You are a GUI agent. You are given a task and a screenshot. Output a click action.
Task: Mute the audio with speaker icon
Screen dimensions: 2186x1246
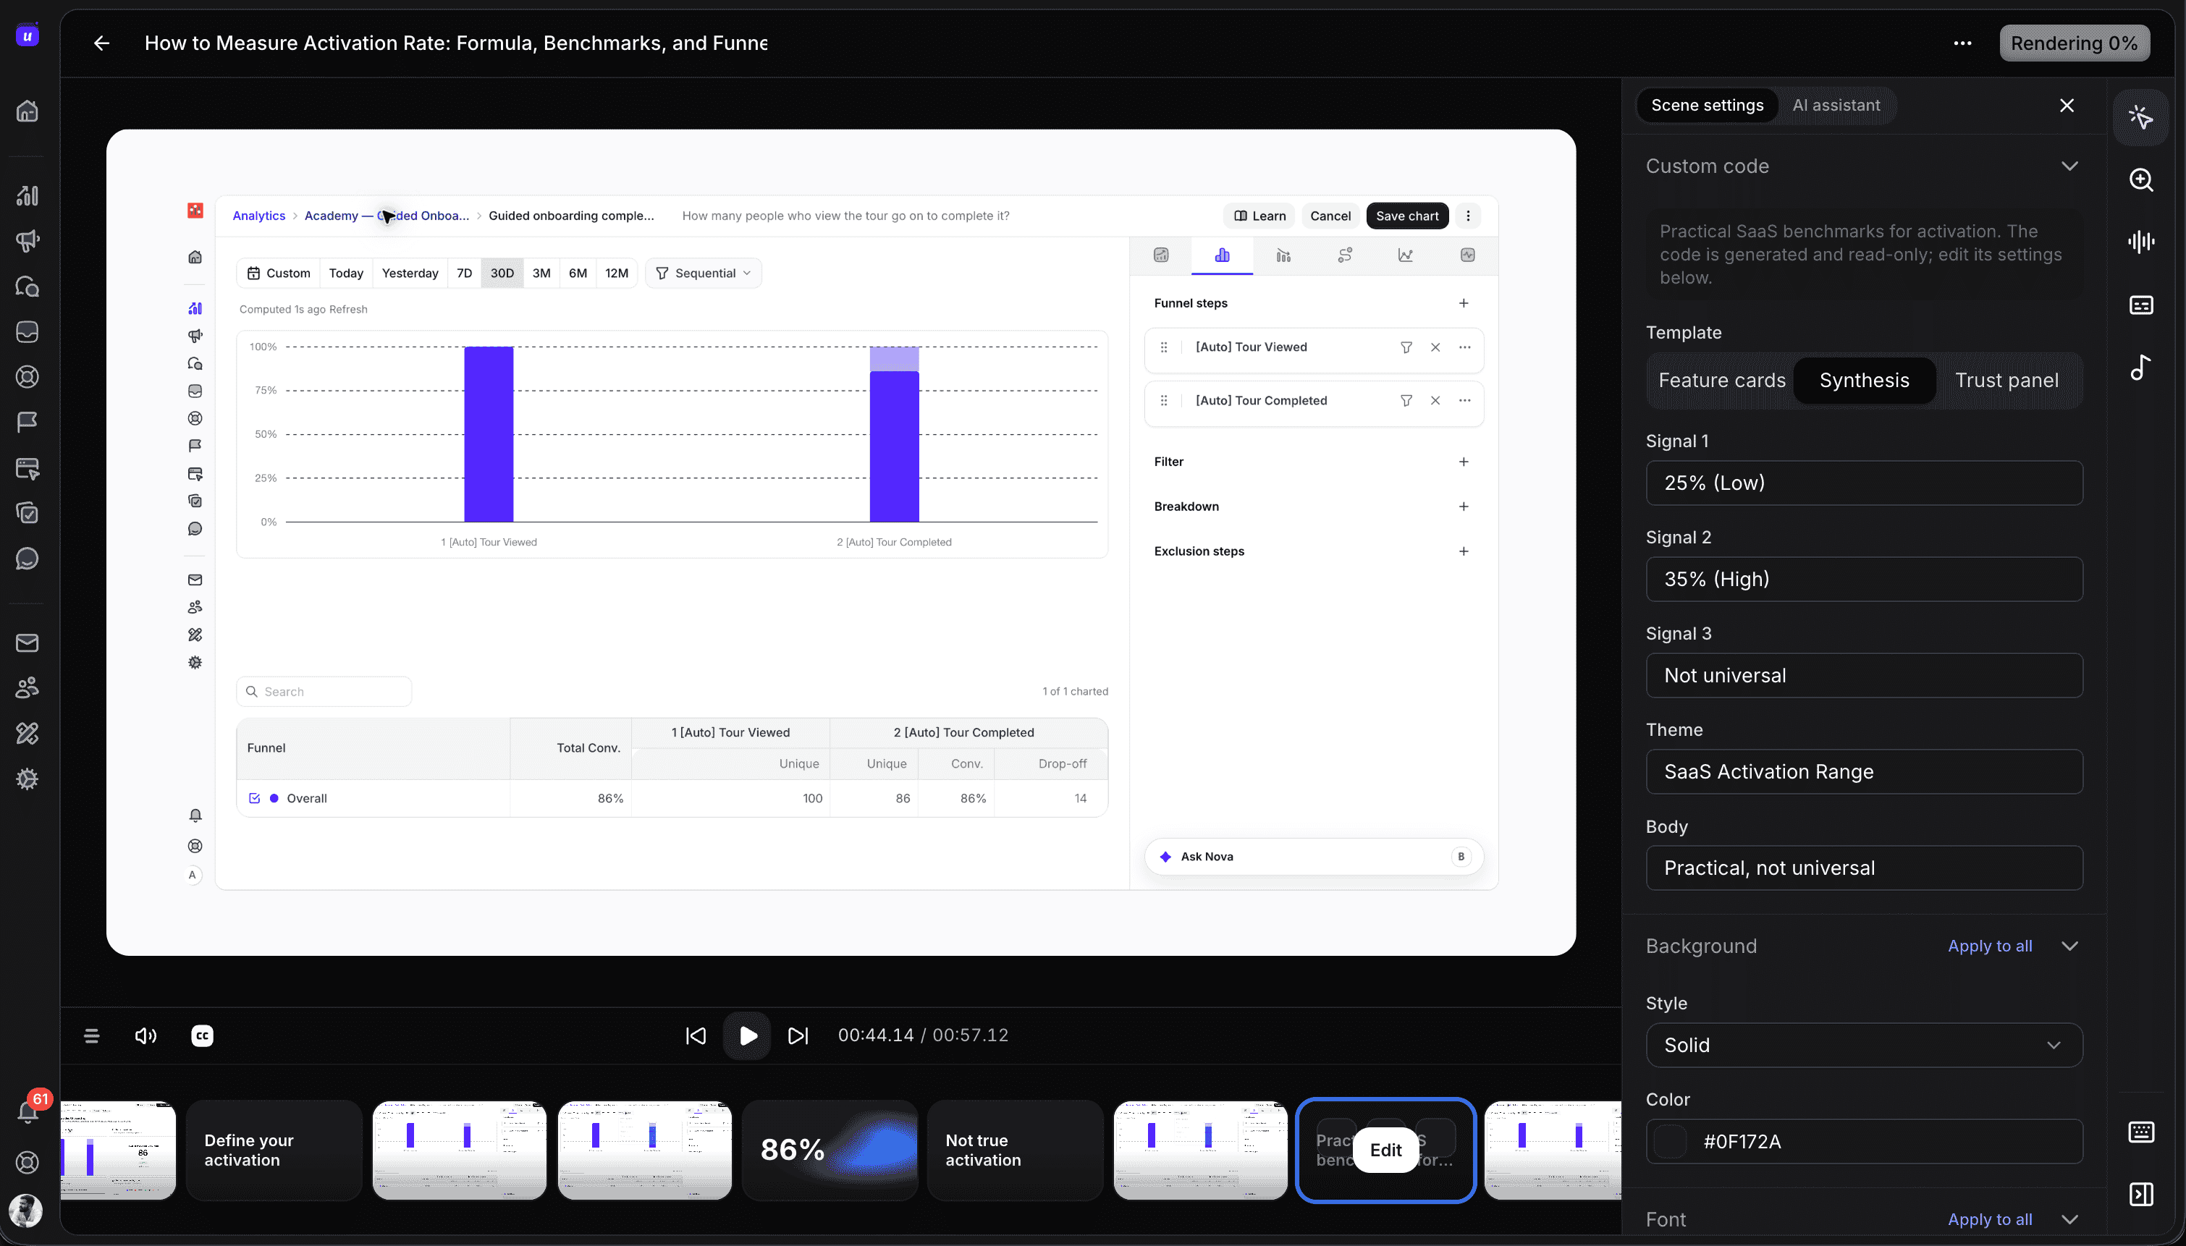145,1035
